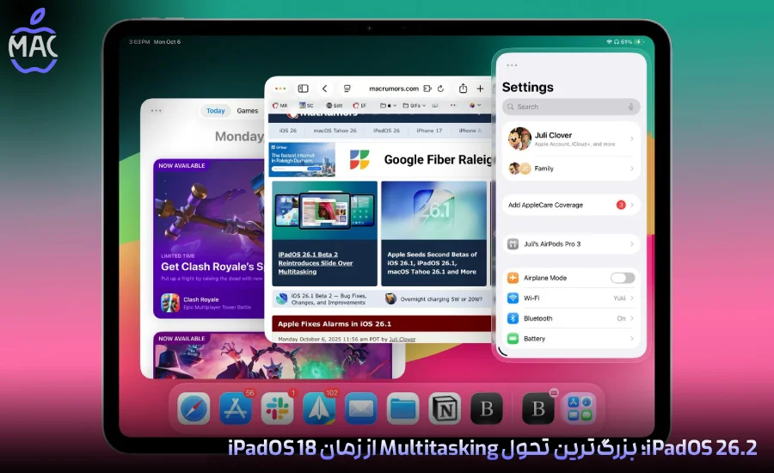
Task: Open Spark mail app with 102 badge
Action: click(x=319, y=408)
